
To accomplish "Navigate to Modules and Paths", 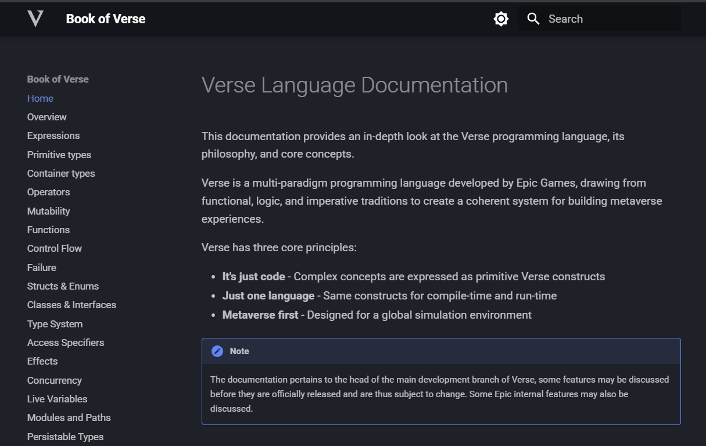I will [69, 418].
